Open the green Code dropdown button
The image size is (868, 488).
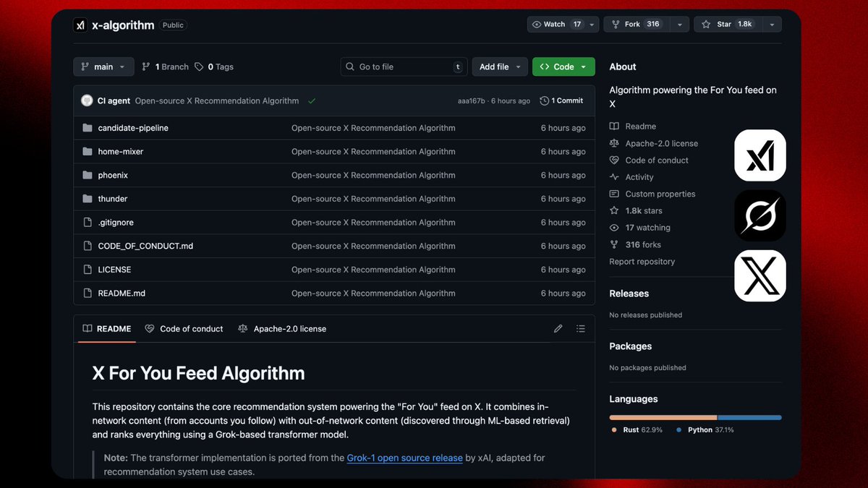[563, 67]
